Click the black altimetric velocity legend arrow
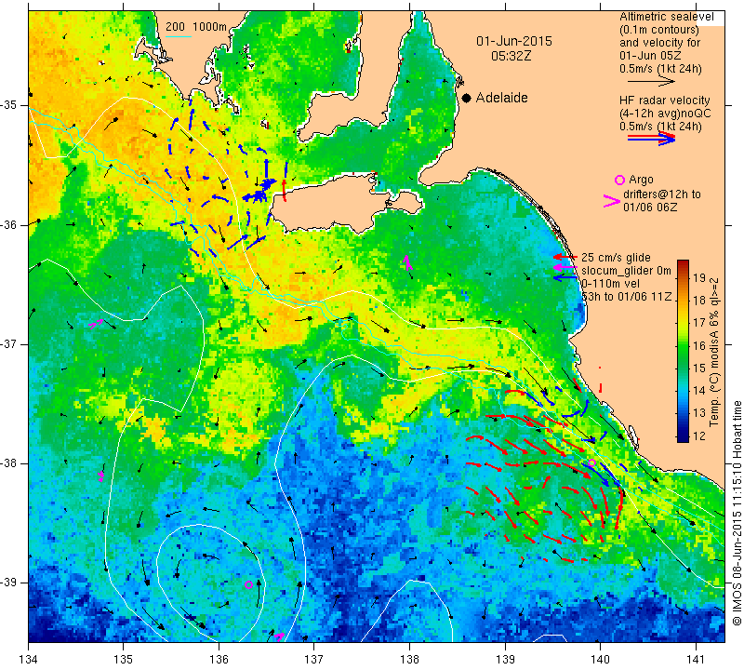The height and width of the screenshot is (670, 744). pyautogui.click(x=651, y=82)
